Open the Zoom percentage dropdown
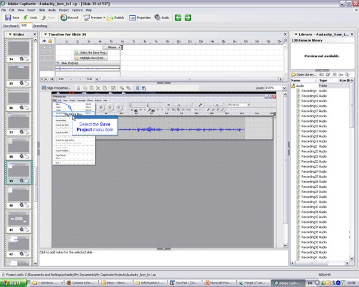The height and width of the screenshot is (287, 359). [284, 88]
